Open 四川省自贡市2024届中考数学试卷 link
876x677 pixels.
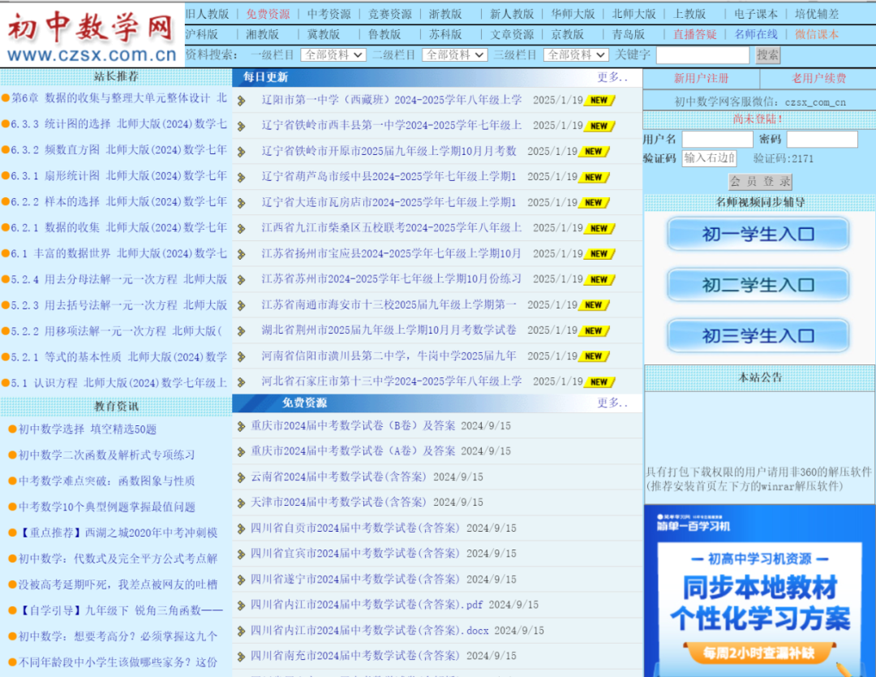pyautogui.click(x=354, y=528)
